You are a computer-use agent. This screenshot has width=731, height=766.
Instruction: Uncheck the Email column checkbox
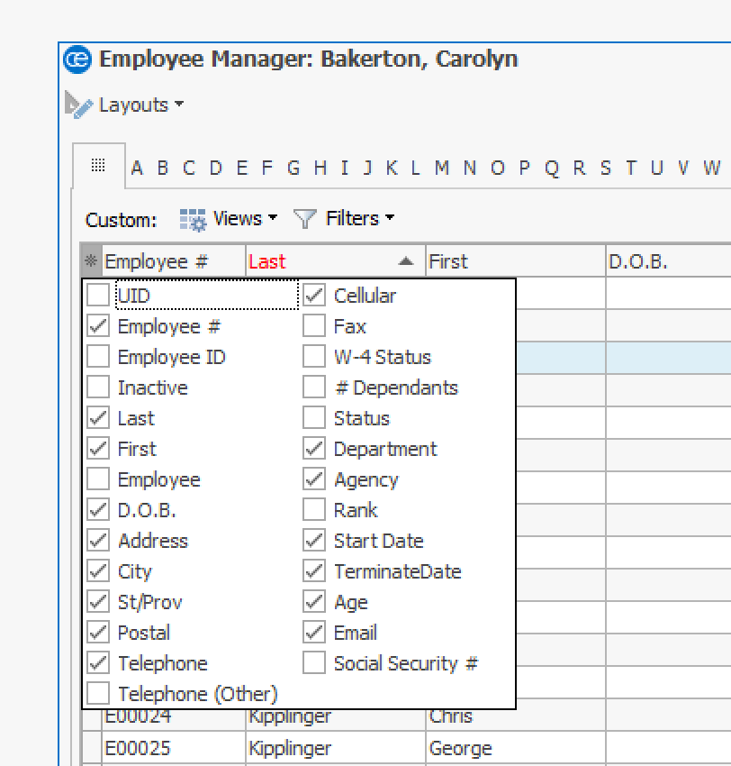314,632
